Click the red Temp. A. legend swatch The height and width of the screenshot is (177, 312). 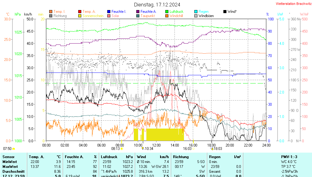(x=80, y=12)
